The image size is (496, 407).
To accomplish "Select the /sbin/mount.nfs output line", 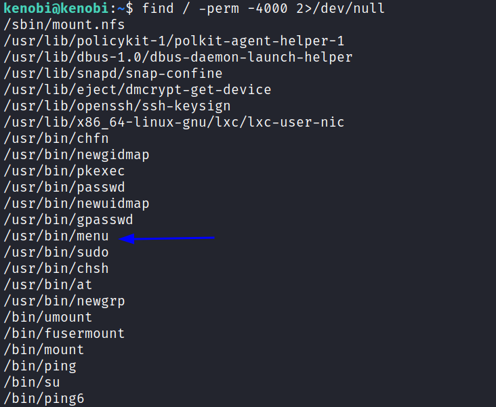I will tap(64, 25).
